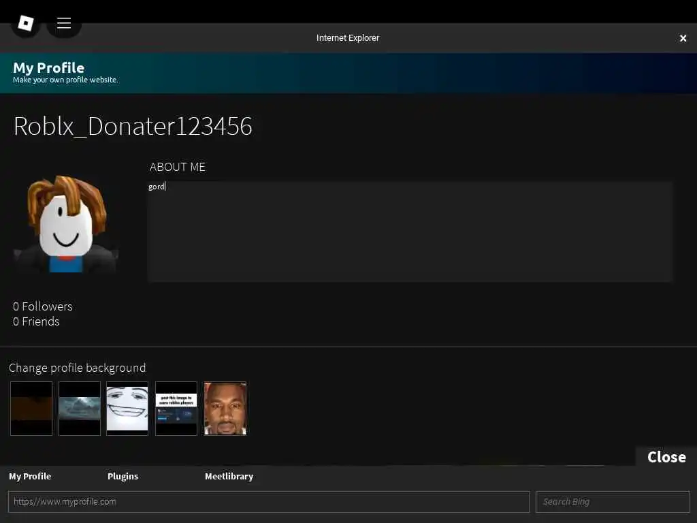The height and width of the screenshot is (523, 697).
Task: Click the ABOUT ME heading
Action: click(x=178, y=167)
